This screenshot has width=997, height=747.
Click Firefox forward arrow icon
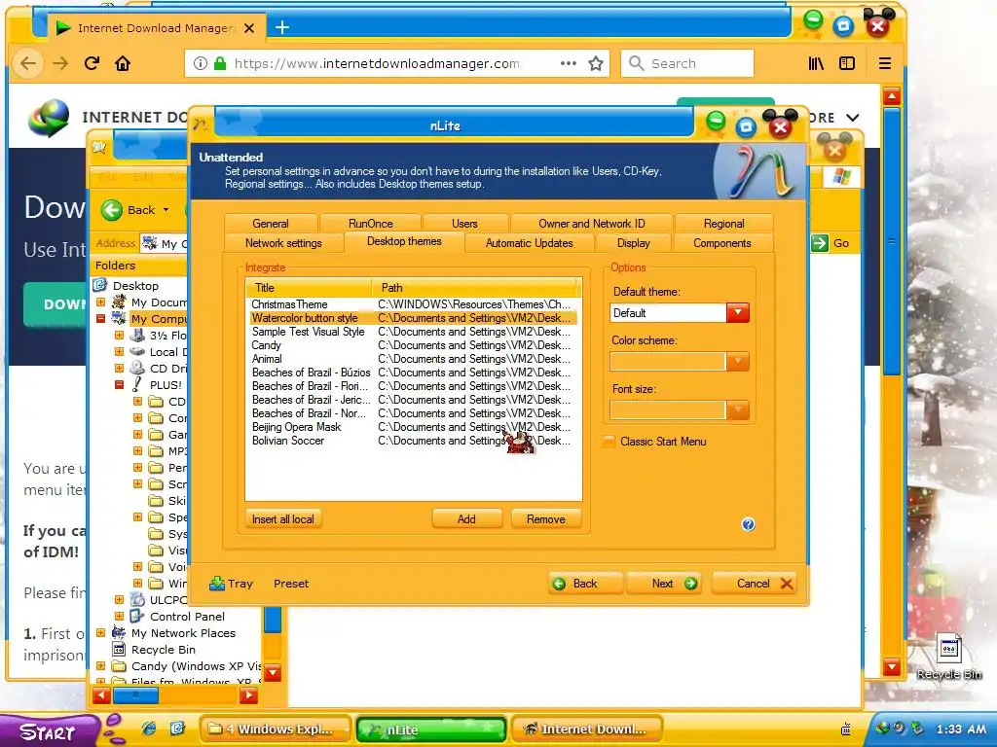coord(60,63)
